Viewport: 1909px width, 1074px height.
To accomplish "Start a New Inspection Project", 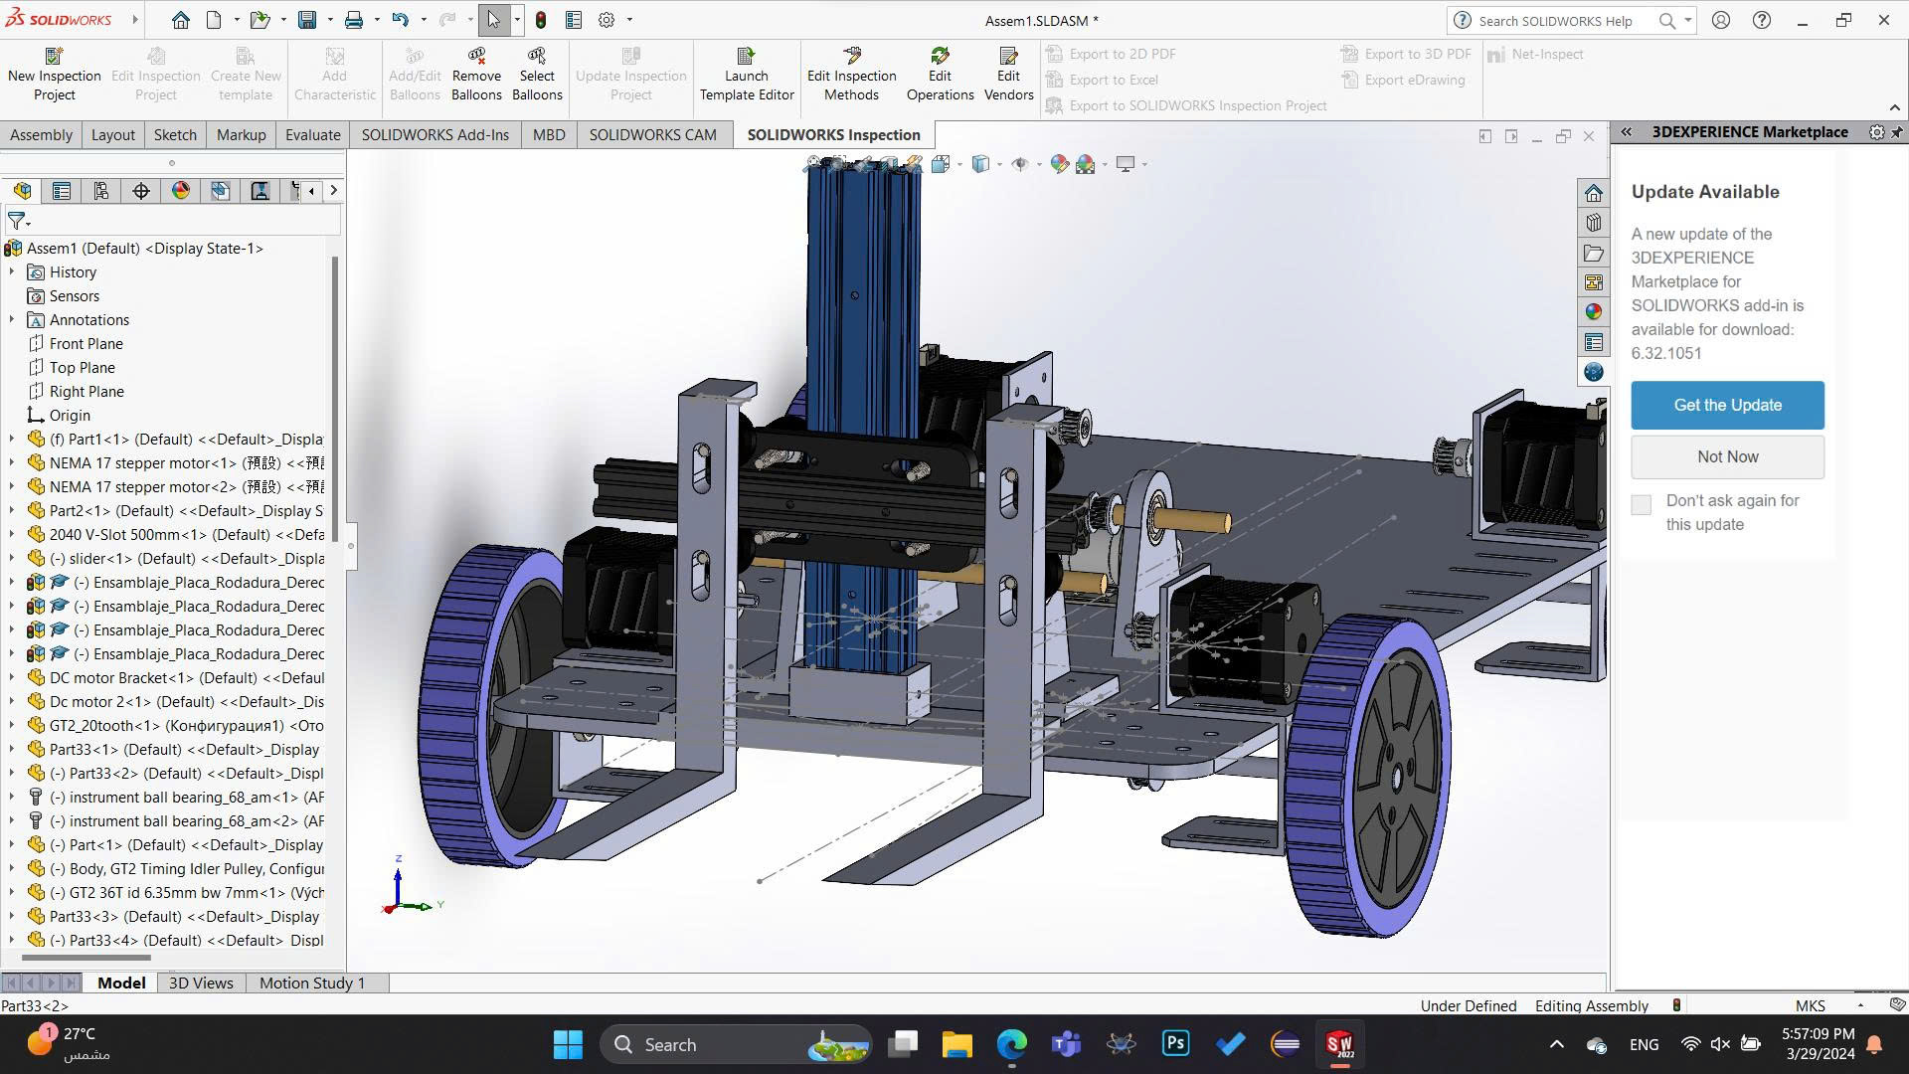I will [x=55, y=73].
